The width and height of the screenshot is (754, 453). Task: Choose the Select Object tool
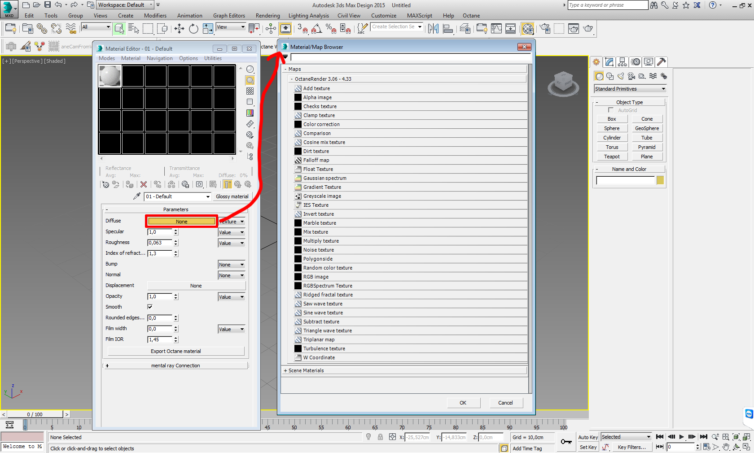119,29
